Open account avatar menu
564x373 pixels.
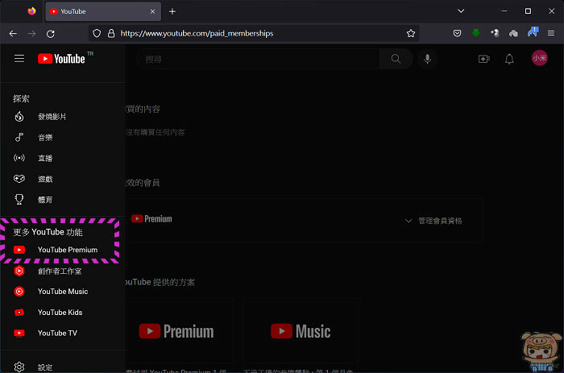coord(539,58)
